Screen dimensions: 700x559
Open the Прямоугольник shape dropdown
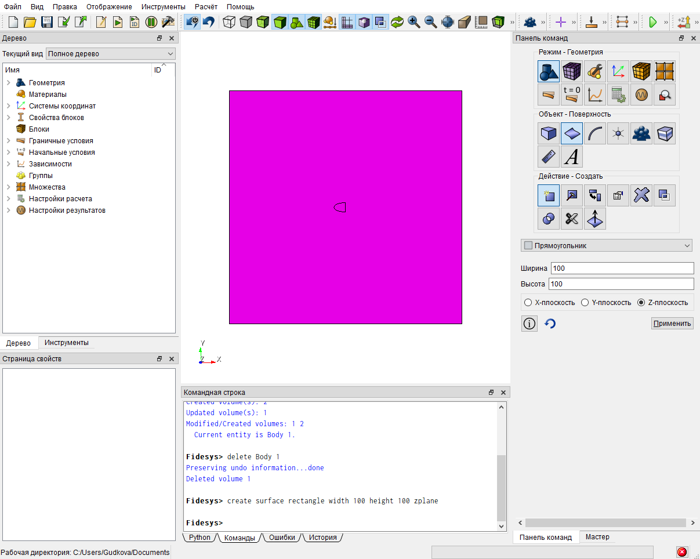tap(607, 246)
